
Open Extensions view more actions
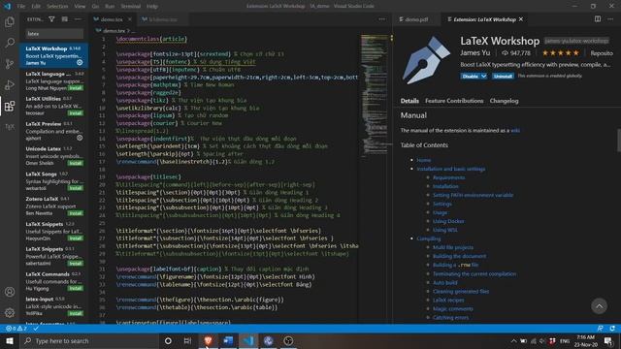(78, 19)
